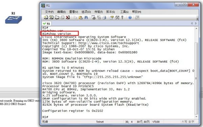Click the grayed Print Selection icon
Image resolution: width=203 pixels, height=127 pixels.
tap(99, 18)
